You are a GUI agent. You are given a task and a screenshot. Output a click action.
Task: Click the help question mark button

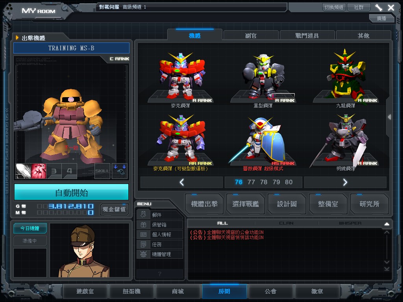point(160,274)
